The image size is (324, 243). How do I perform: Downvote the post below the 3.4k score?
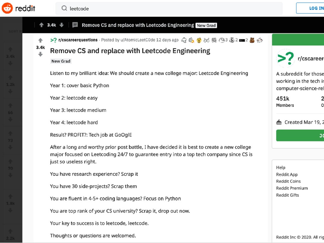point(40,54)
